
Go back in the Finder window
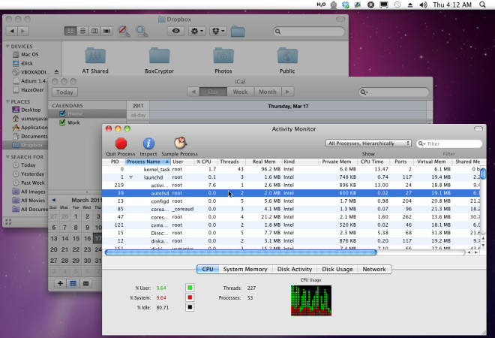point(12,31)
